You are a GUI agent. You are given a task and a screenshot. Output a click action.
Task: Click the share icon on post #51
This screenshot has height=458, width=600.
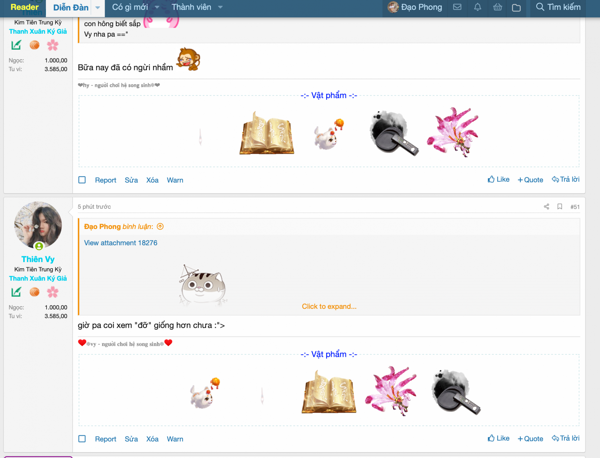click(x=547, y=207)
